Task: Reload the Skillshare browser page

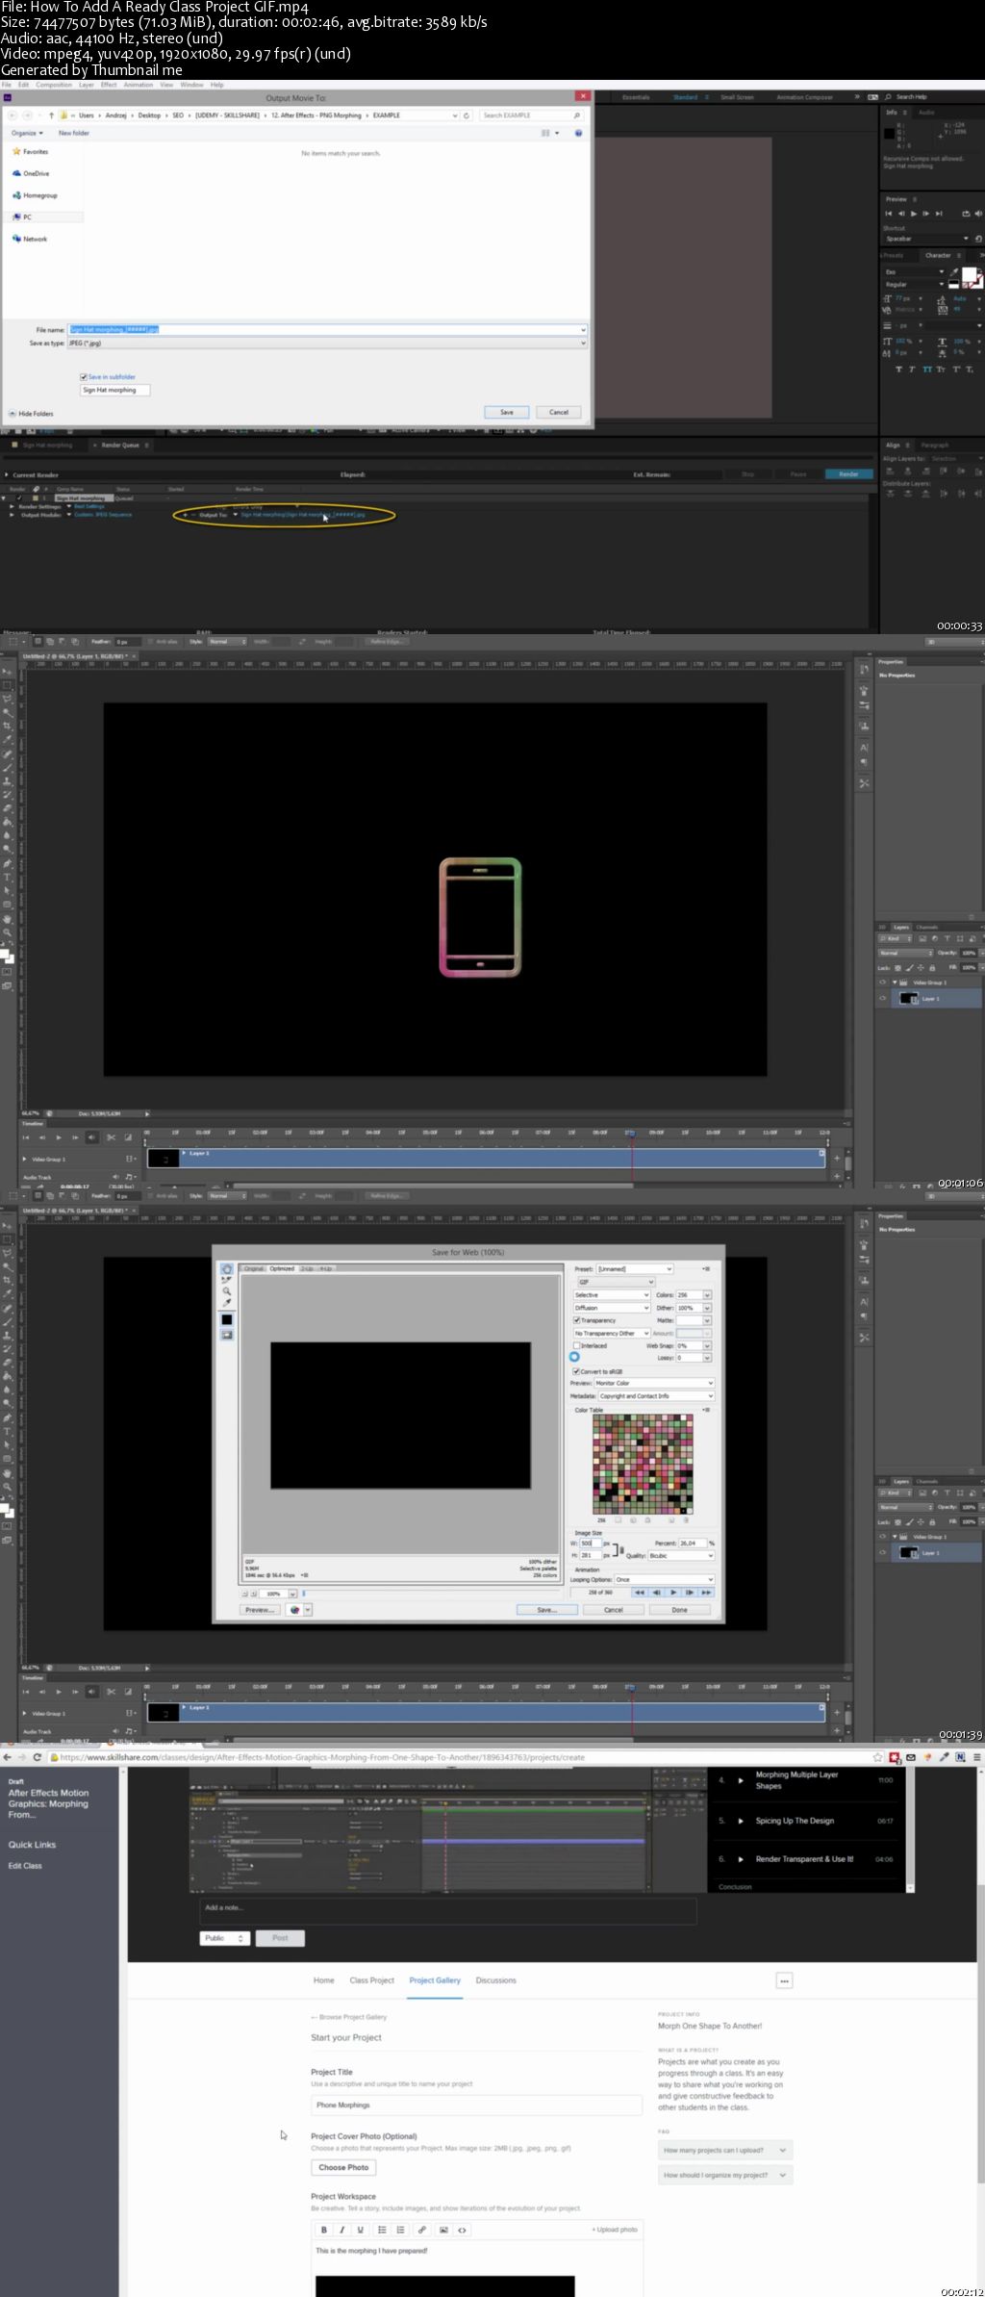Action: [38, 1757]
